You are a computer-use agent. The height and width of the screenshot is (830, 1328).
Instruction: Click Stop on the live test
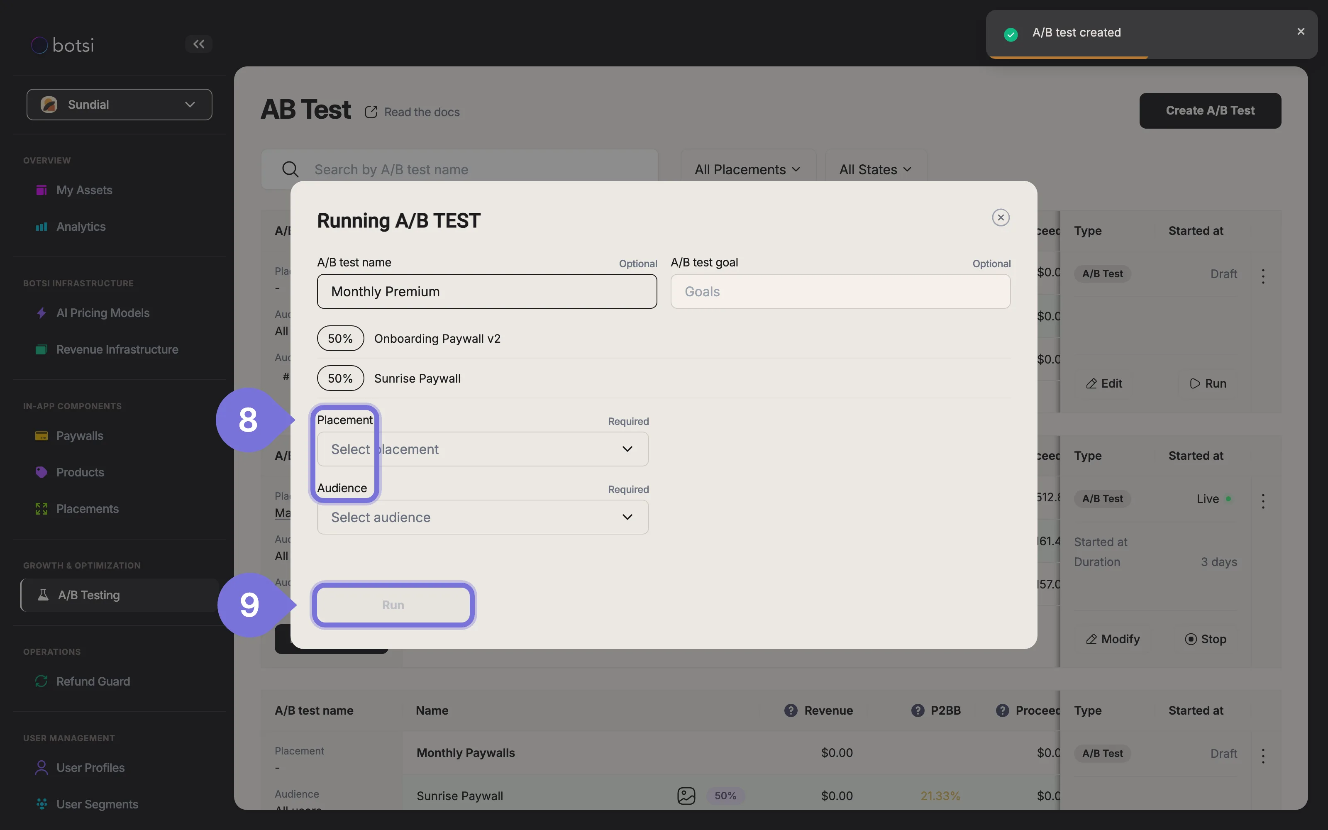(1206, 639)
